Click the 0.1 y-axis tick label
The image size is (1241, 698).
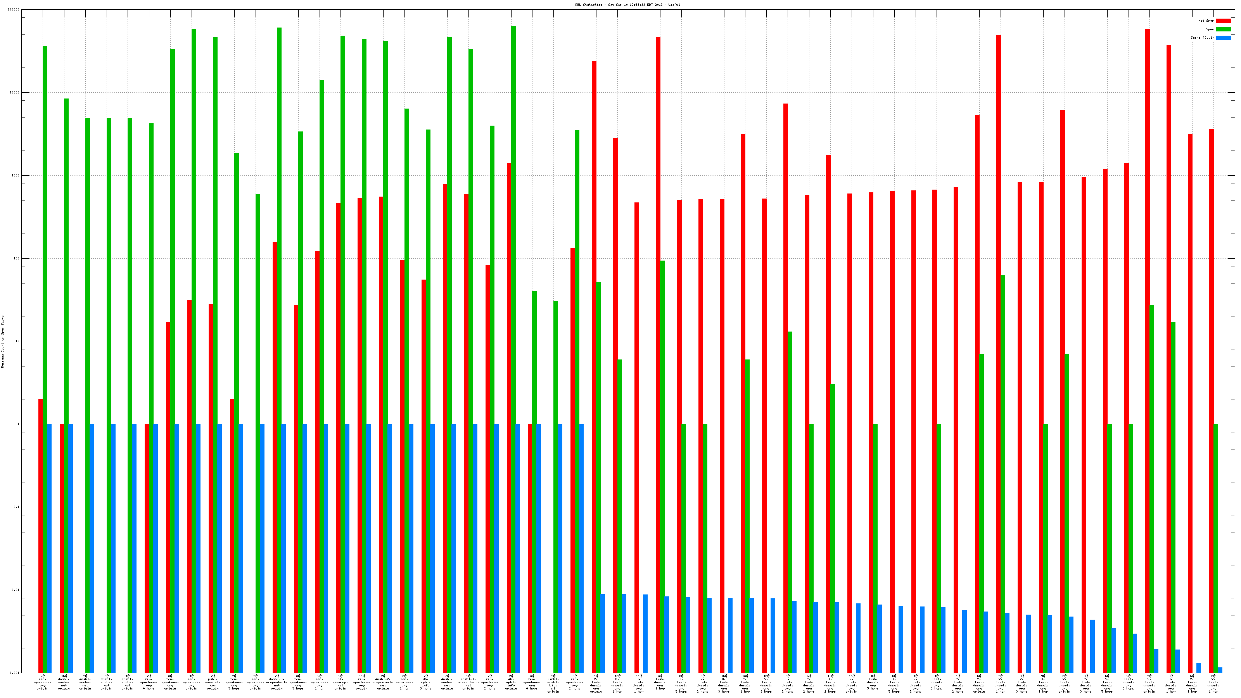[16, 507]
